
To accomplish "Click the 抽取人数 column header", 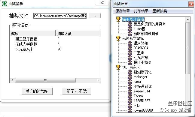I will (78, 33).
